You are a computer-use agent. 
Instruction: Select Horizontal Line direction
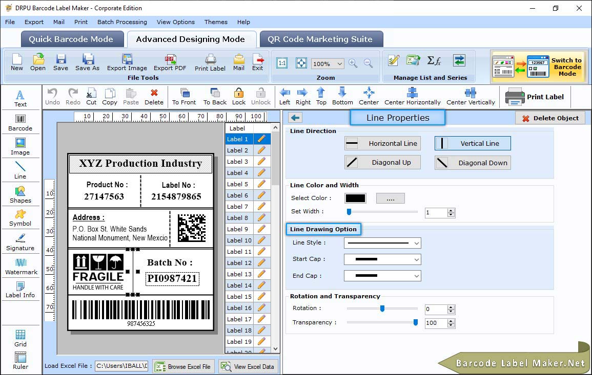point(382,143)
